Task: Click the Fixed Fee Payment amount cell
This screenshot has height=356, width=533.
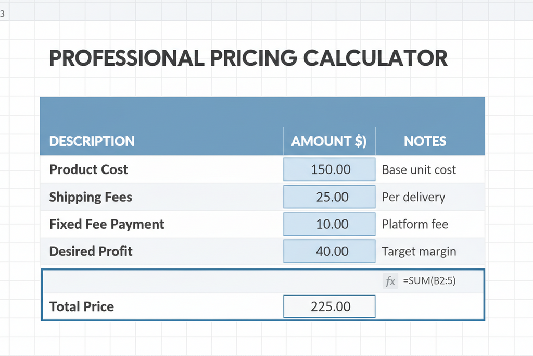Action: 329,224
